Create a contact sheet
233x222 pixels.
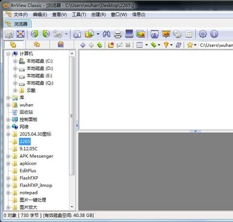189,34
